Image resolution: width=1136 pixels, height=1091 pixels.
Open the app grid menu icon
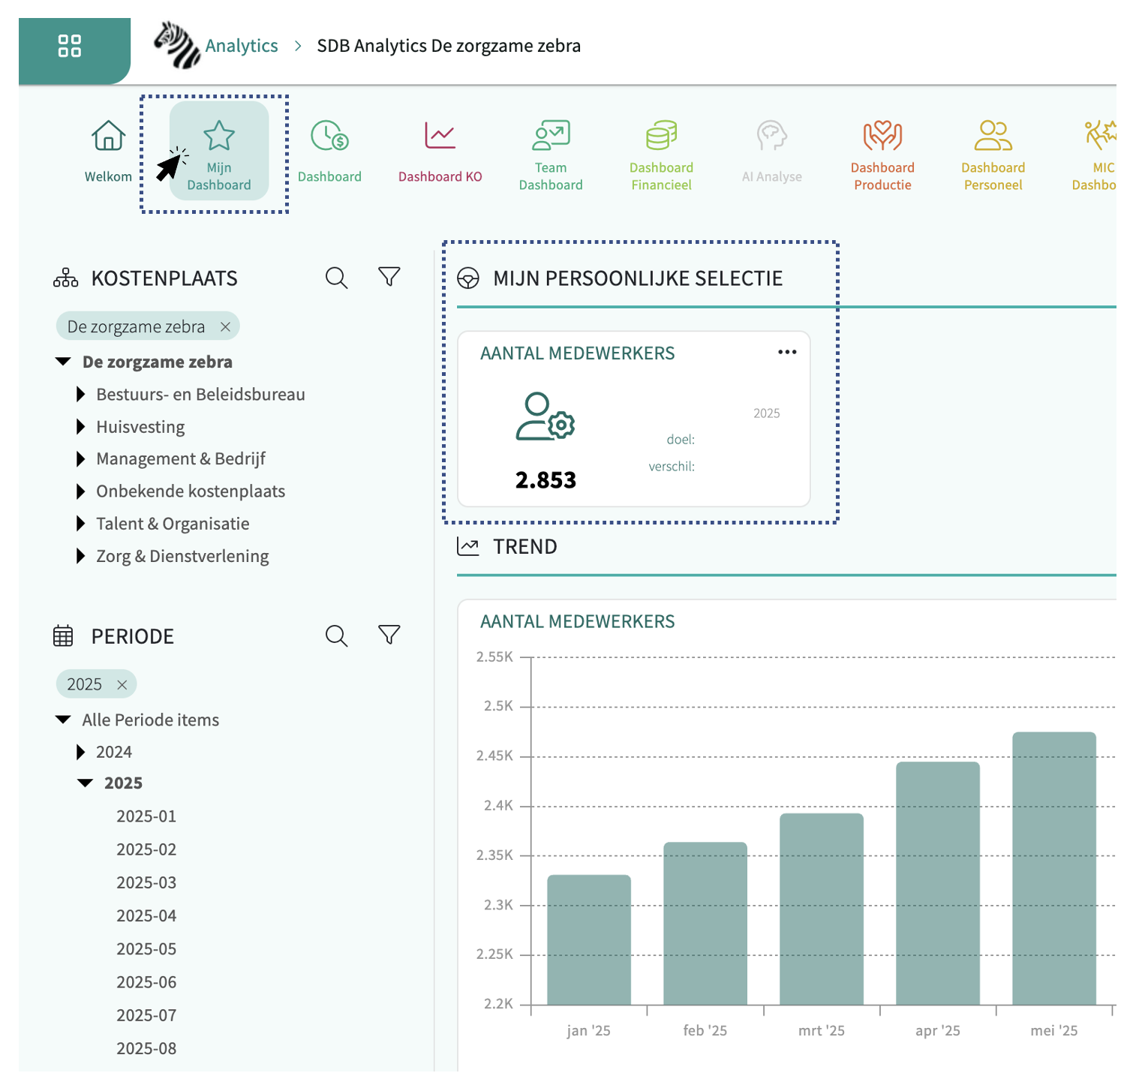coord(70,46)
